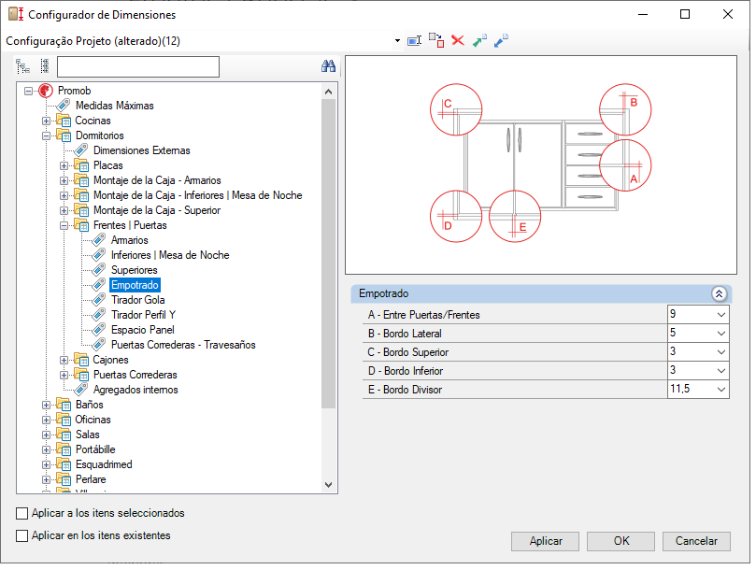The width and height of the screenshot is (756, 570).
Task: Collapse the Promob root node
Action: (28, 91)
